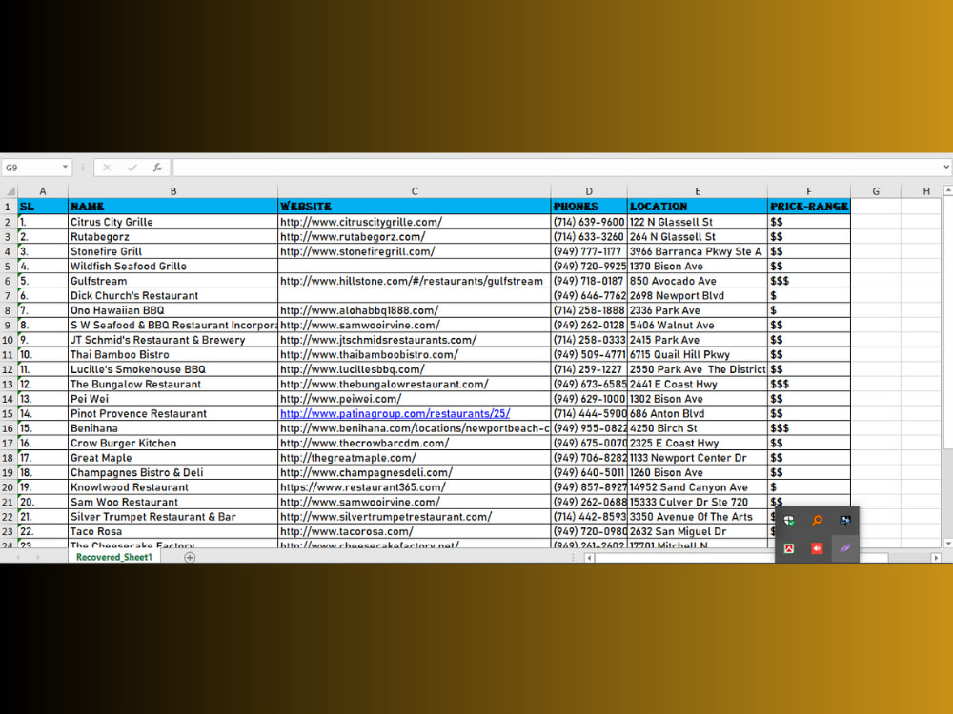Select the Citrus City Grille cell
This screenshot has width=953, height=714.
[172, 222]
